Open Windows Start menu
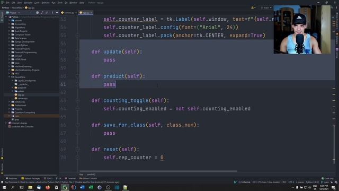339x191 pixels. 4,187
